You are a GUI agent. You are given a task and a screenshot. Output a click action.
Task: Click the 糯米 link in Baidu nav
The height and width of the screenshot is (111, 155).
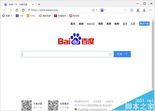tap(73, 24)
